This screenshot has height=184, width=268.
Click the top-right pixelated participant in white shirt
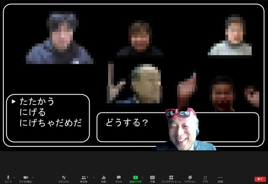[x=230, y=35]
